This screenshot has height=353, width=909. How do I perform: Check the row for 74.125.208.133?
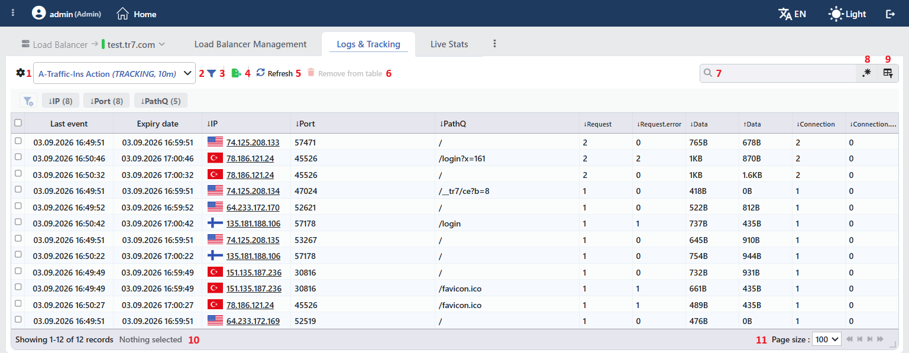18,141
